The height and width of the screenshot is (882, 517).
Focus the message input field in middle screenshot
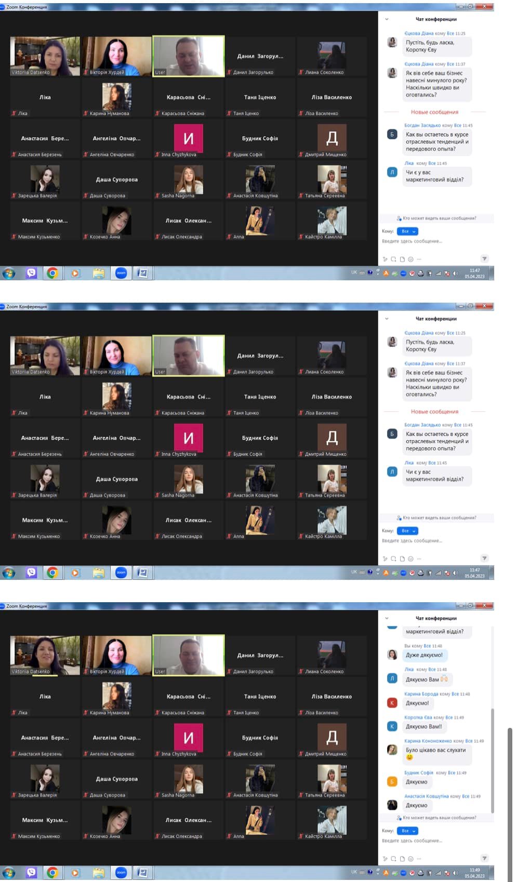click(435, 541)
